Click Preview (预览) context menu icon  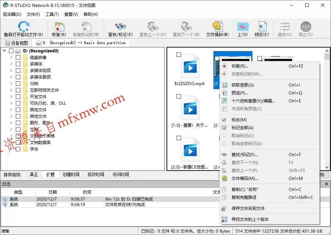coord(224,93)
